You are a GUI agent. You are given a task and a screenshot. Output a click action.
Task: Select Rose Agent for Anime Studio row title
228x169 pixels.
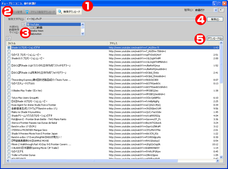[34, 105]
